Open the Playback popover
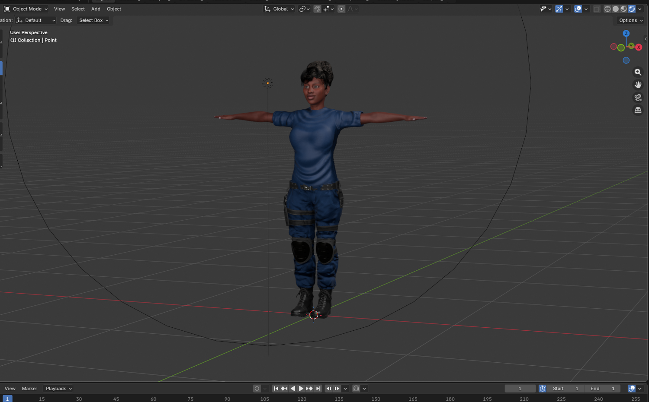Viewport: 649px width, 402px height. click(58, 389)
